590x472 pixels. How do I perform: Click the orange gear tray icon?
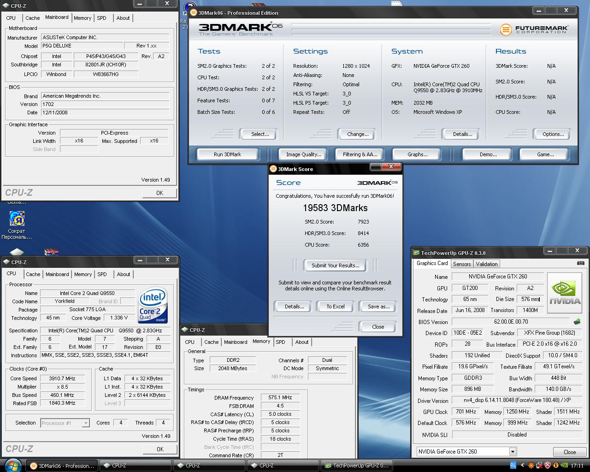click(531, 466)
